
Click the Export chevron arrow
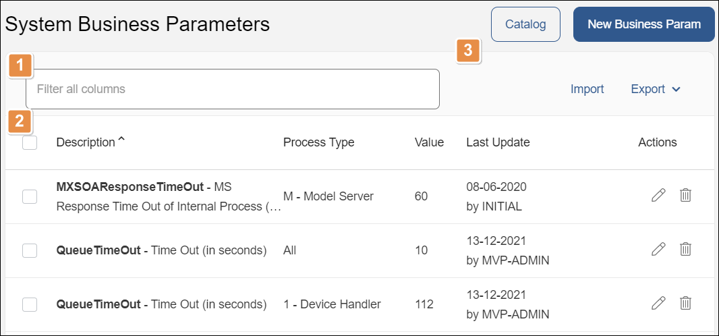(677, 89)
